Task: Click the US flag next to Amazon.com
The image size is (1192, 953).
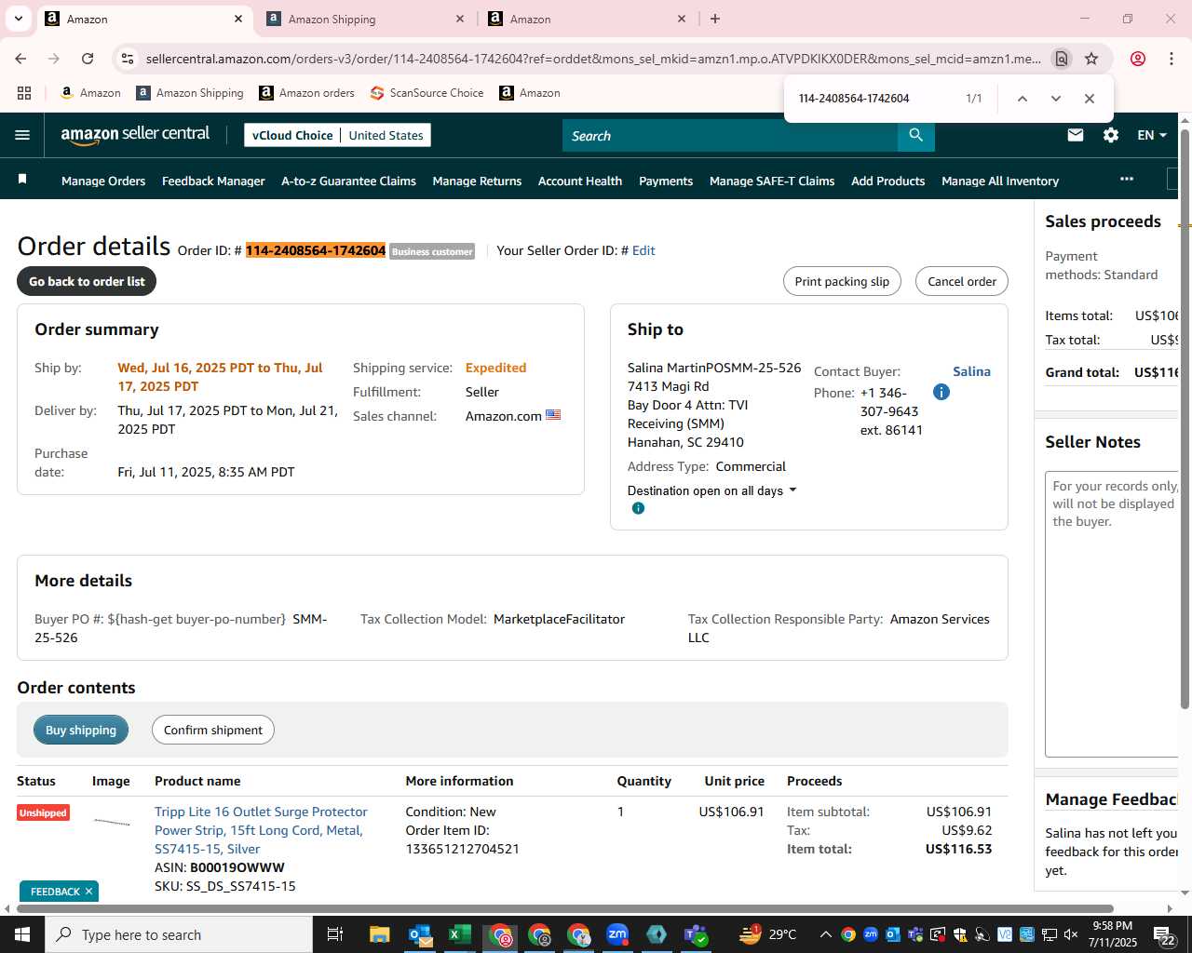Action: pyautogui.click(x=553, y=415)
